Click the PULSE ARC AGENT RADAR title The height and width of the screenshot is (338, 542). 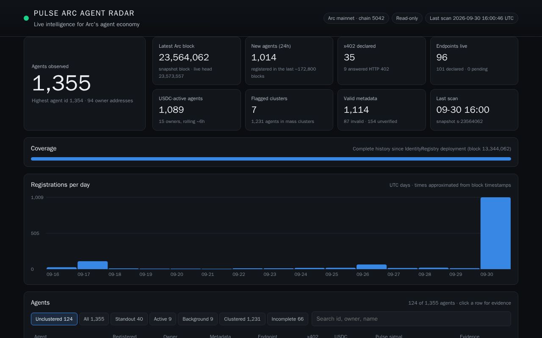(x=84, y=14)
